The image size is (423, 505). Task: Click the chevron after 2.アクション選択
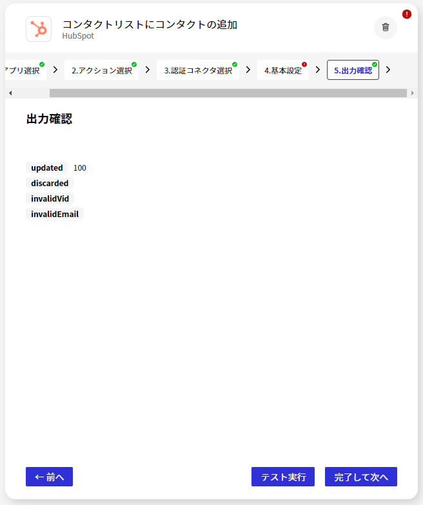click(x=148, y=70)
